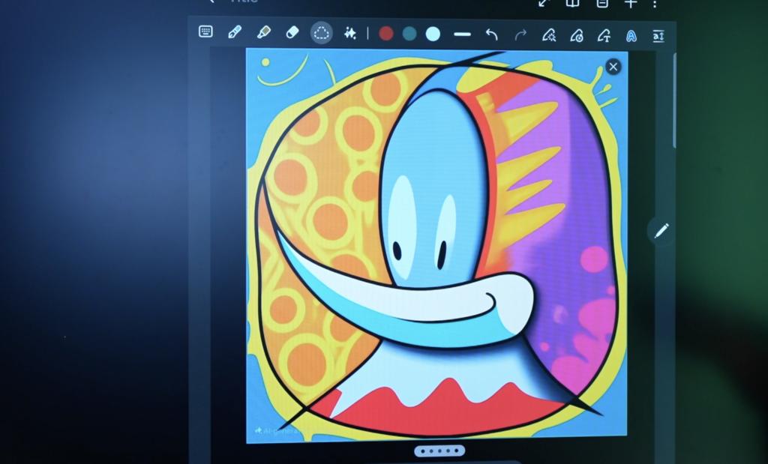Open the text alignment tool

tap(658, 35)
